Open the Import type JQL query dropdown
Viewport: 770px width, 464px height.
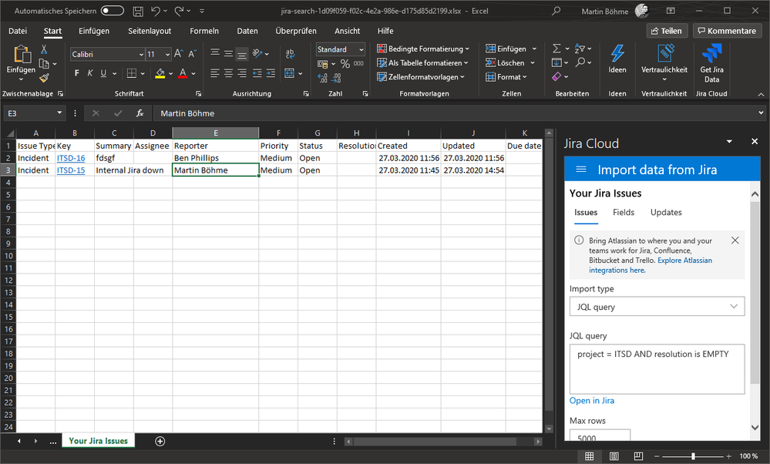[657, 307]
